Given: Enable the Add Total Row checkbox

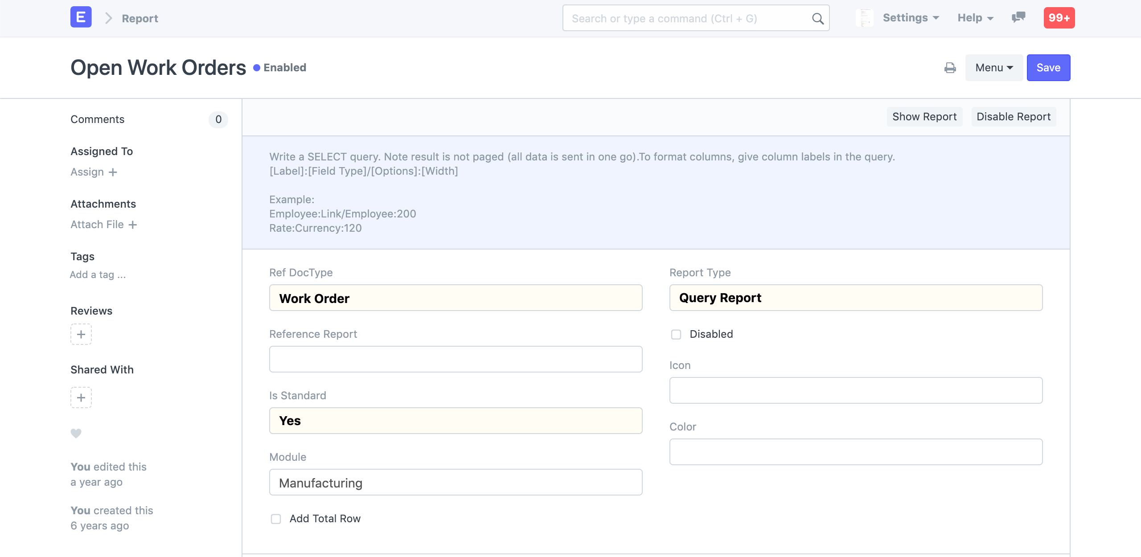Looking at the screenshot, I should point(275,519).
